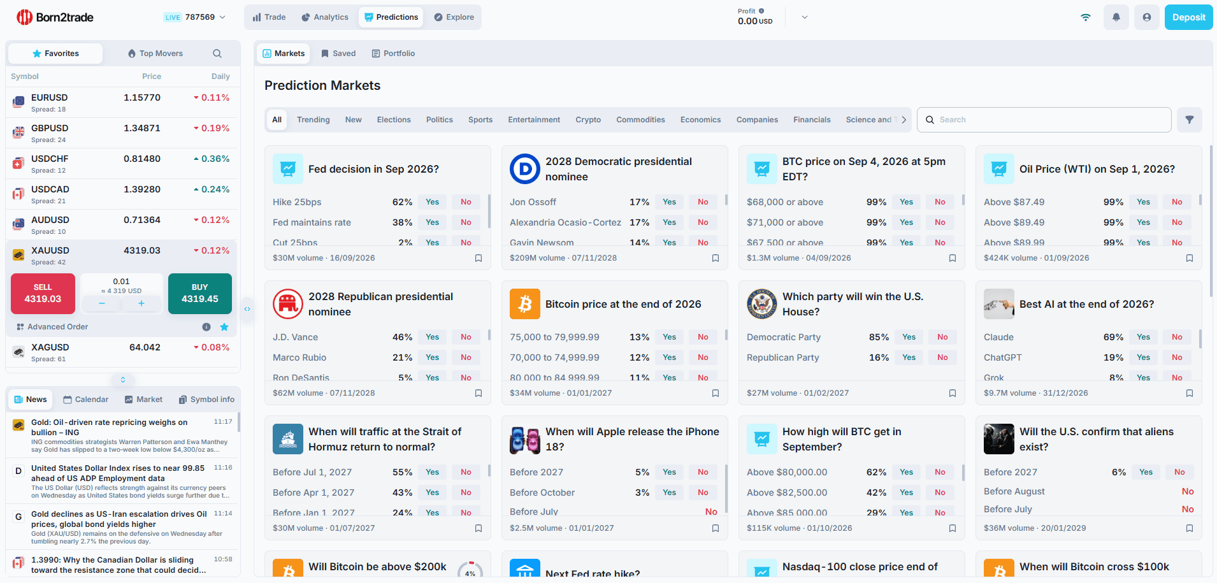This screenshot has height=583, width=1217.
Task: Pick Yes for J.D. Vance
Action: click(x=433, y=337)
